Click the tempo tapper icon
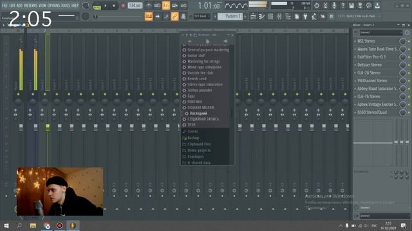This screenshot has width=412, height=231. tap(314, 17)
